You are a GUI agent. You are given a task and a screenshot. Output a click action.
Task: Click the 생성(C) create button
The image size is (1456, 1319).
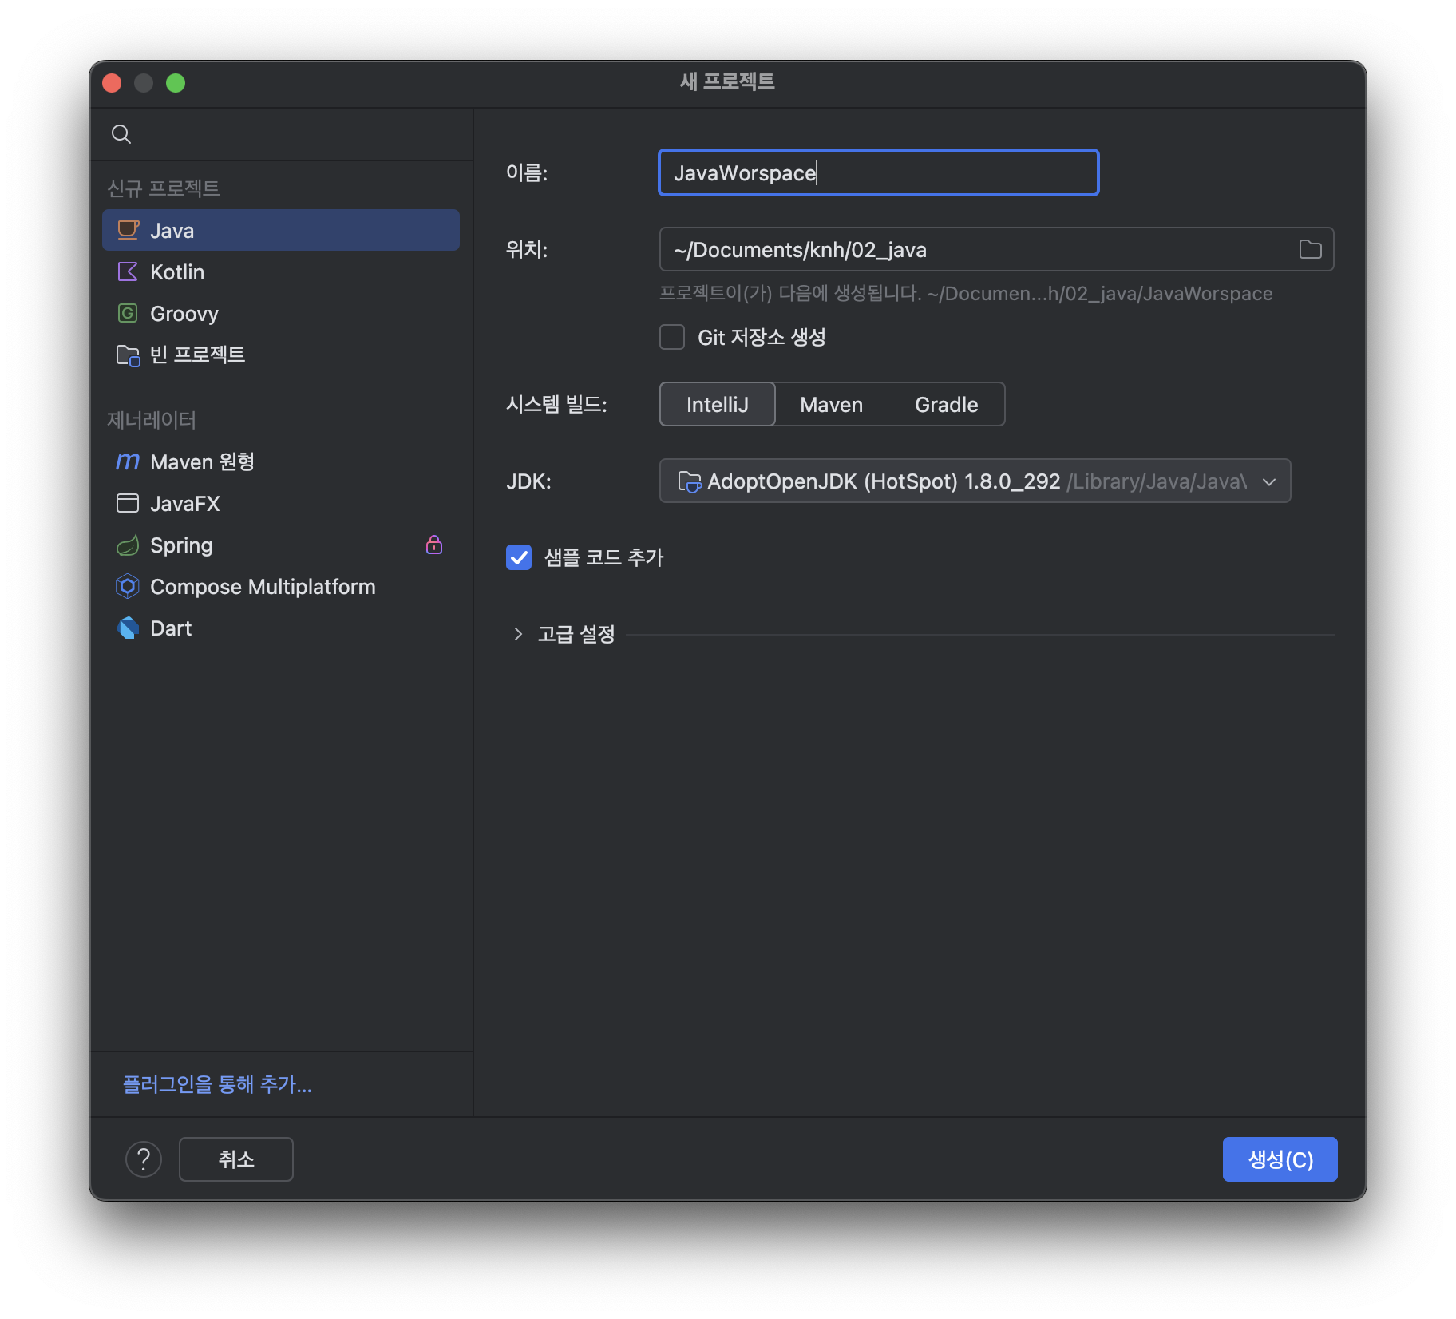tap(1280, 1159)
